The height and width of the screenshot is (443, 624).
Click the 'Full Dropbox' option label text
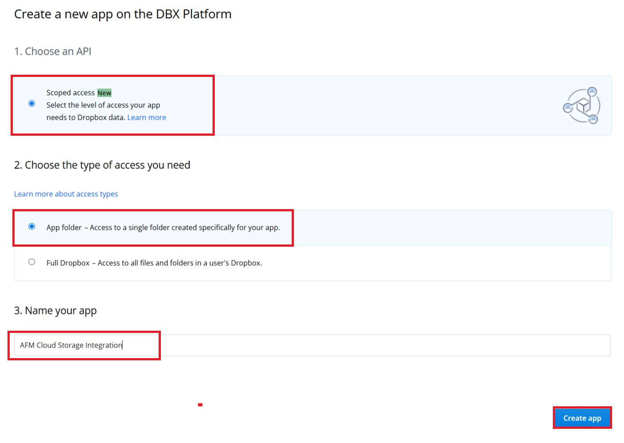tap(68, 263)
